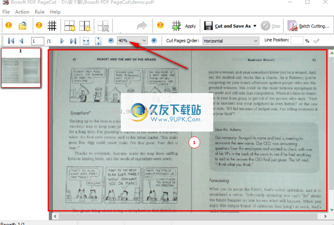Go to the previous page
The height and width of the screenshot is (225, 334).
point(21,41)
